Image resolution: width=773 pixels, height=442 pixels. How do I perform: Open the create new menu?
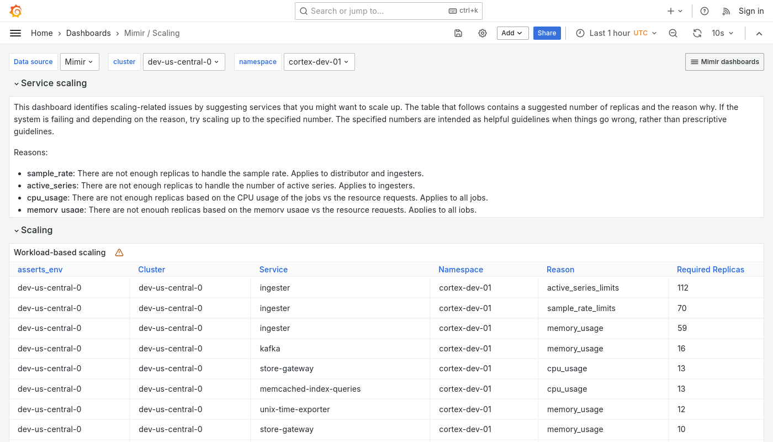pyautogui.click(x=674, y=10)
